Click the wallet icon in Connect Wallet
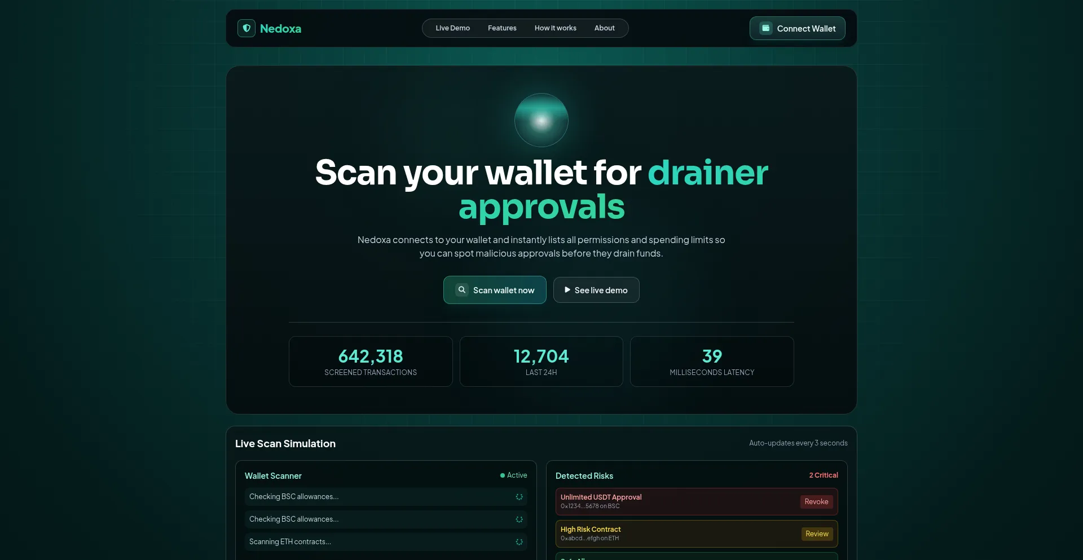 pyautogui.click(x=765, y=28)
